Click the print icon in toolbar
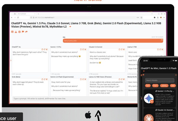 20,32
